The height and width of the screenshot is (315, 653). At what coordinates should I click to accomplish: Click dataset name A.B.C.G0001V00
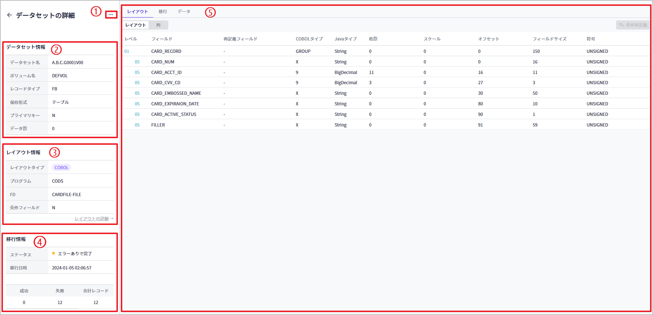click(68, 63)
